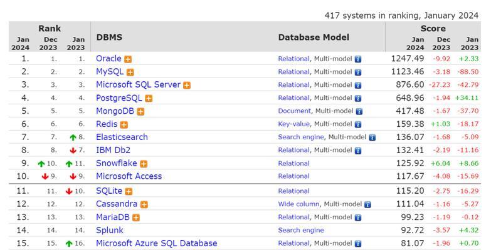
Task: Click the info icon in PostgreSQL row
Action: click(x=358, y=98)
